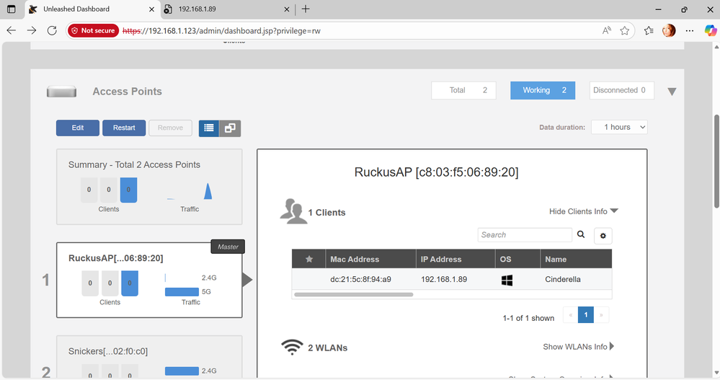Select the Snickers[...02:f0:c0] card

(x=149, y=357)
